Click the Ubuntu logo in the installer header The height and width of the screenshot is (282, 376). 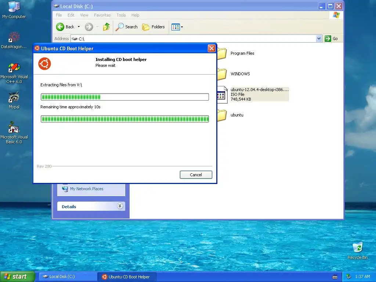tap(44, 64)
